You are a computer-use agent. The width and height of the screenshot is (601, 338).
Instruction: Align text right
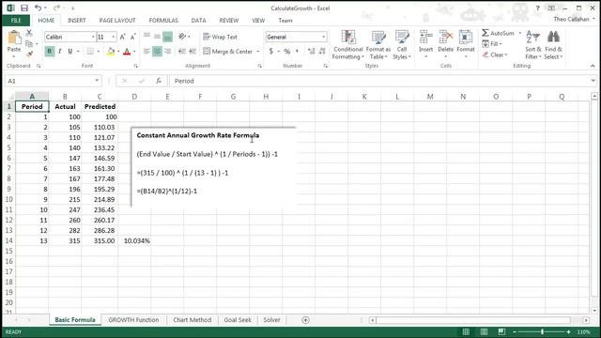(x=167, y=51)
